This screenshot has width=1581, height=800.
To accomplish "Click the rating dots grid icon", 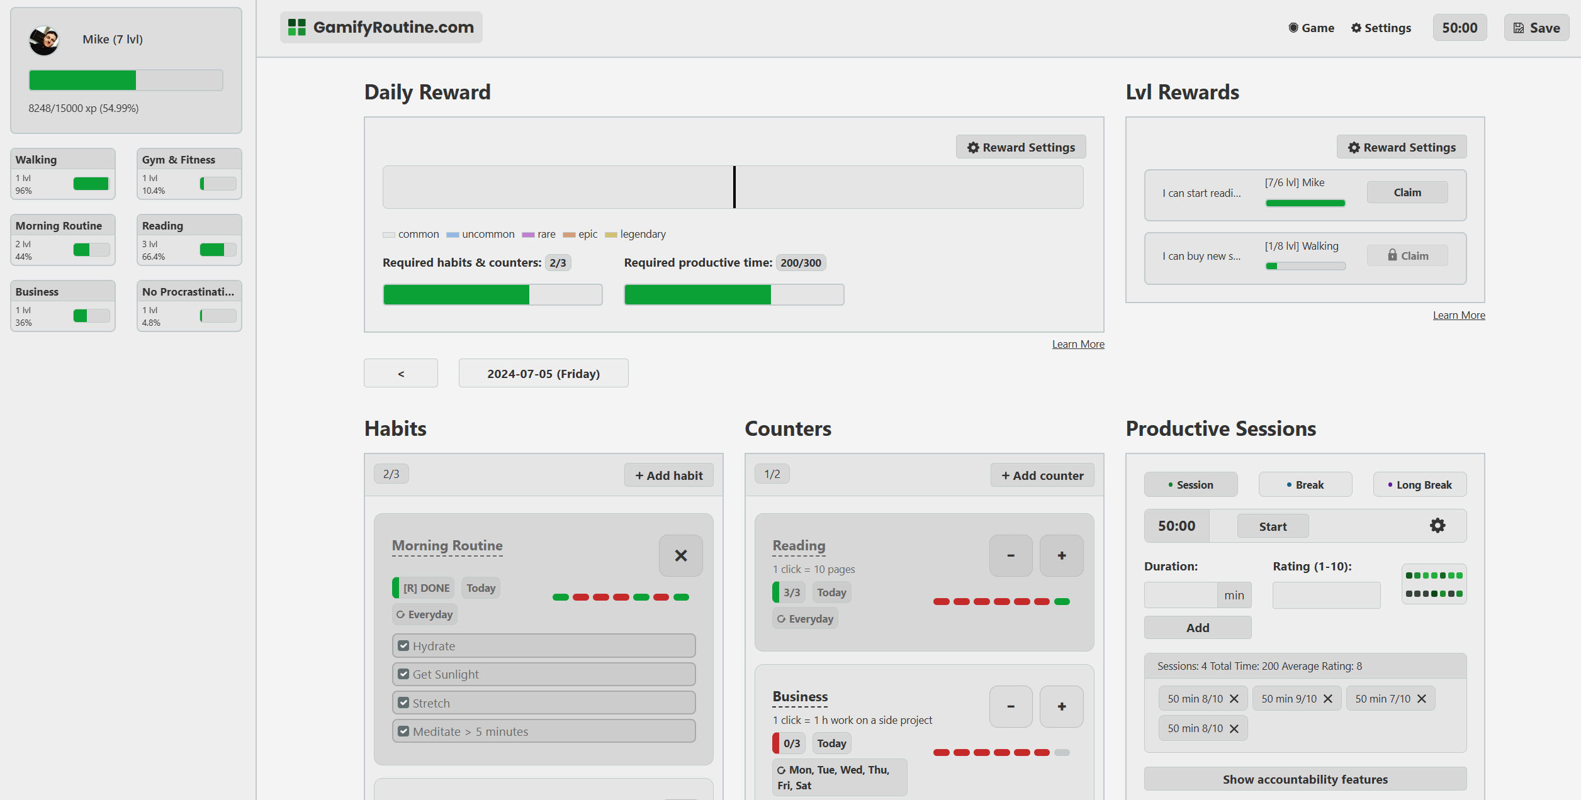I will point(1434,584).
